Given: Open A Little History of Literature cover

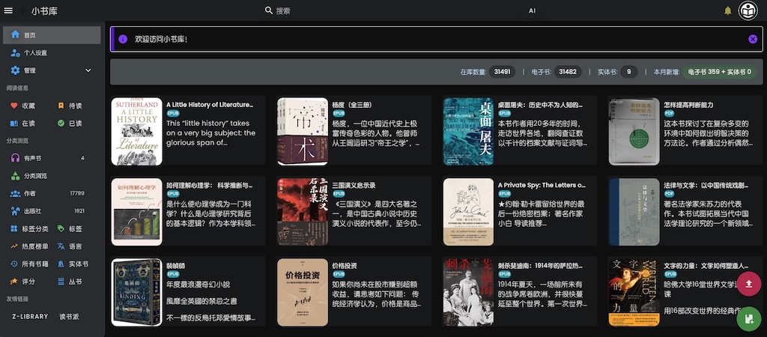Looking at the screenshot, I should click(137, 131).
